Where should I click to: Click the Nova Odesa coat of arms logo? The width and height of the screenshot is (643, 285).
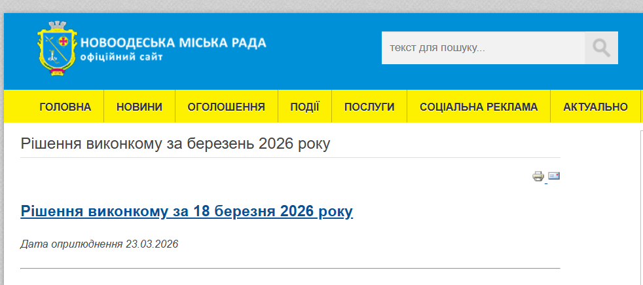57,50
